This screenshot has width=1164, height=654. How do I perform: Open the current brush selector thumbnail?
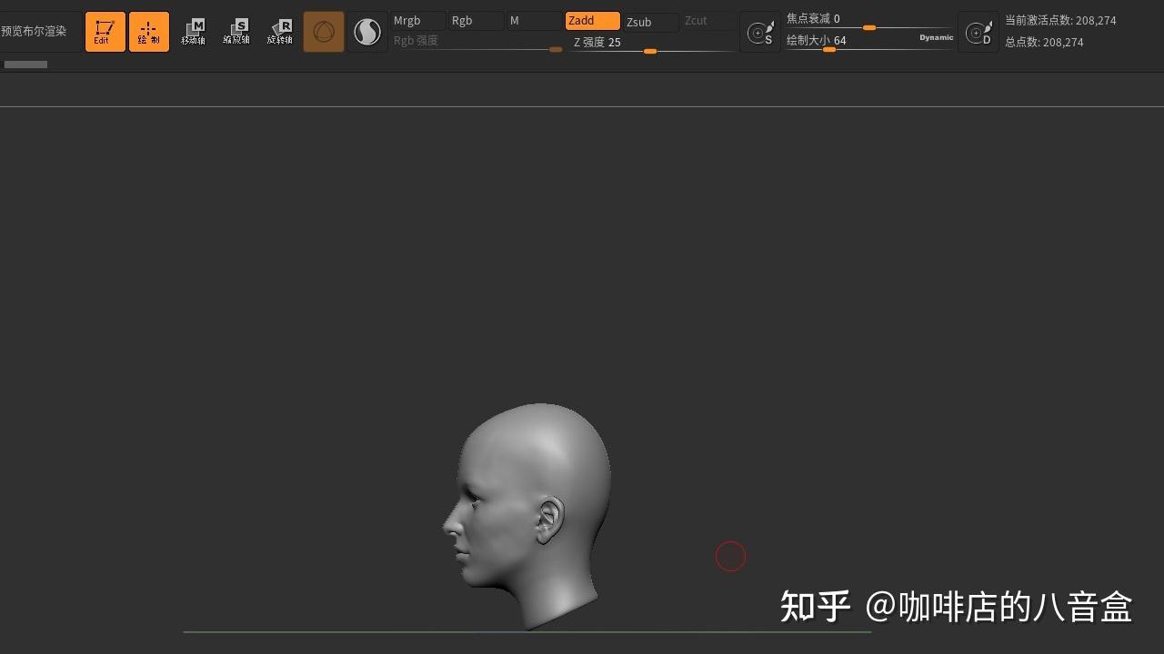tap(323, 31)
